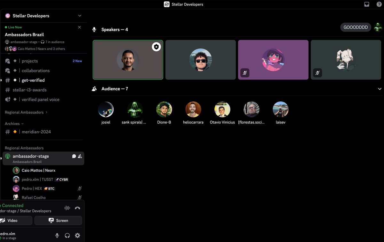Collapse the Audience section chevron
This screenshot has height=242, width=384.
[380, 89]
